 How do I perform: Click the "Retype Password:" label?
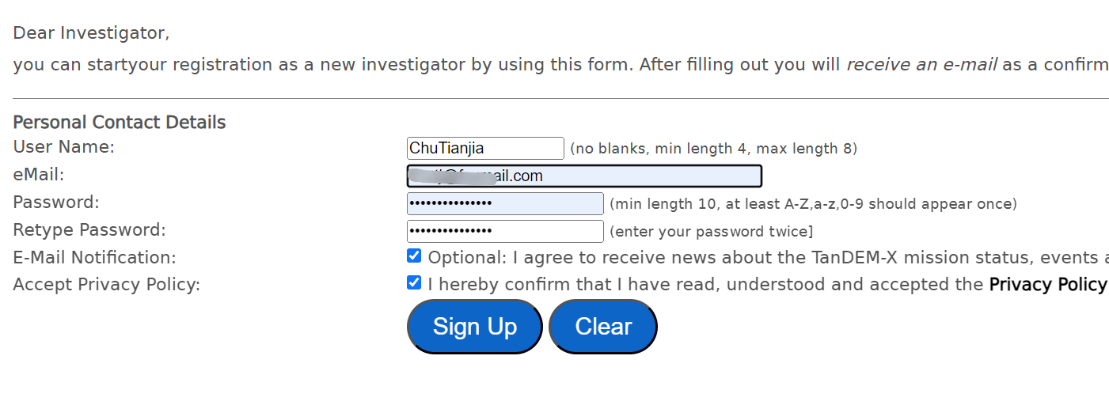point(89,230)
